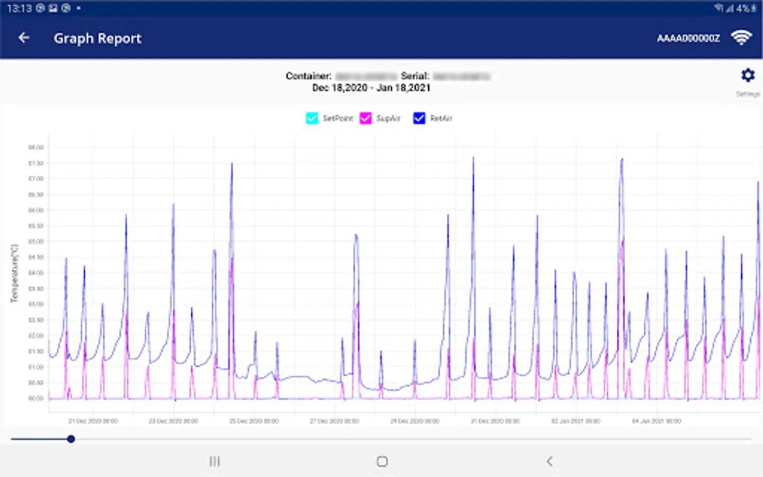Tap the Android home button

382,462
